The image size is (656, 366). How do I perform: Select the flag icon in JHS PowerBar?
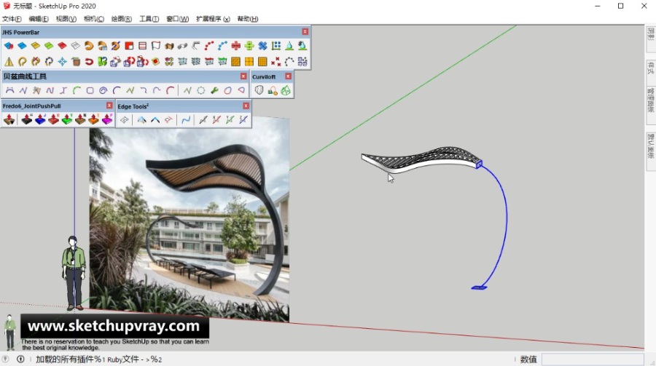(x=156, y=46)
